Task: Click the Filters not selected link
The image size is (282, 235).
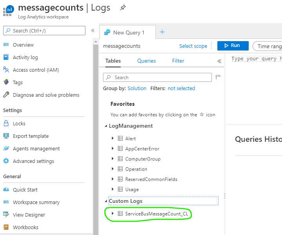Action: coord(181,88)
